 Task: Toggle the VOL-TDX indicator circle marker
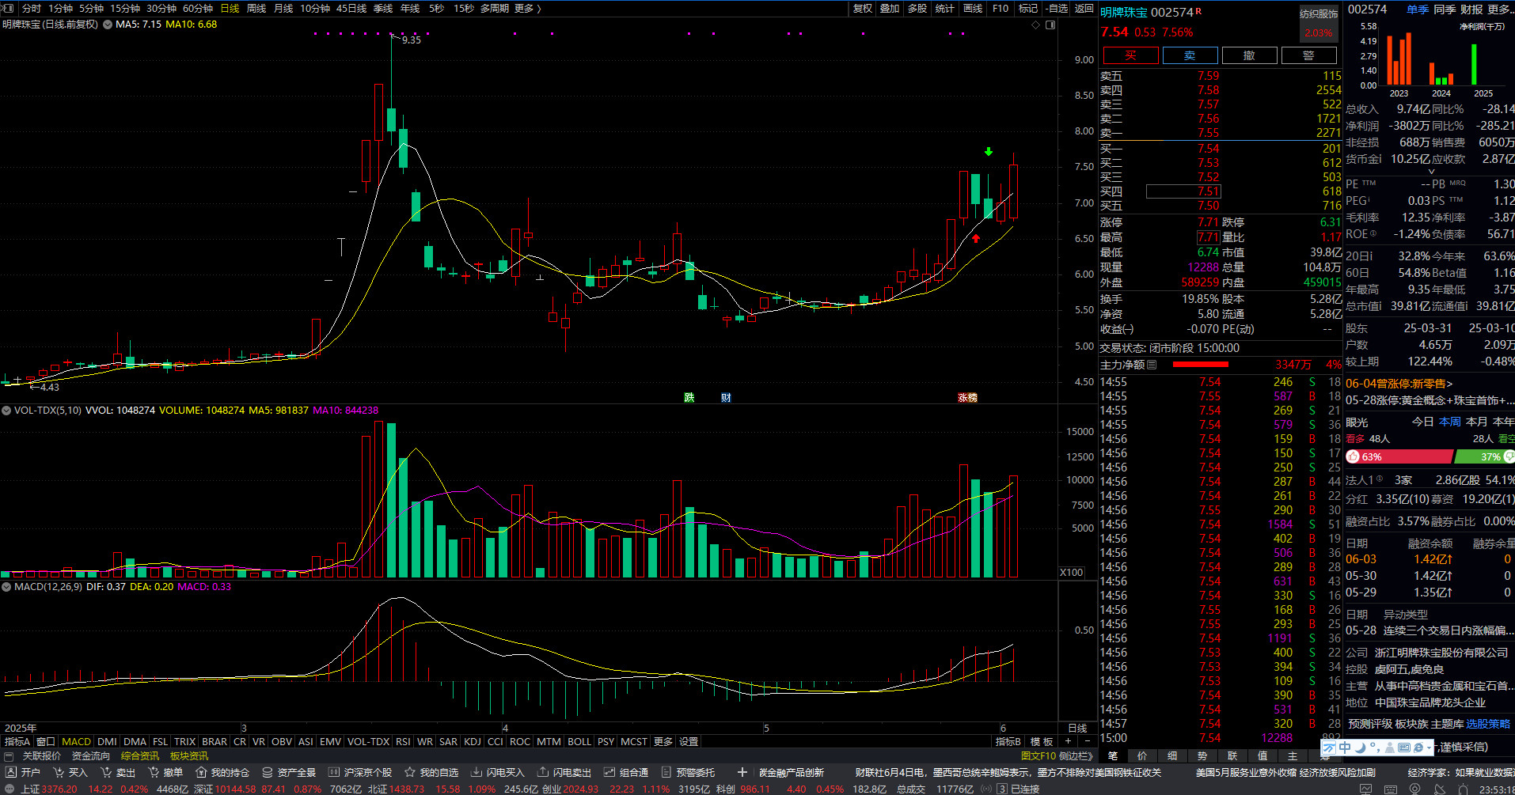pos(6,411)
